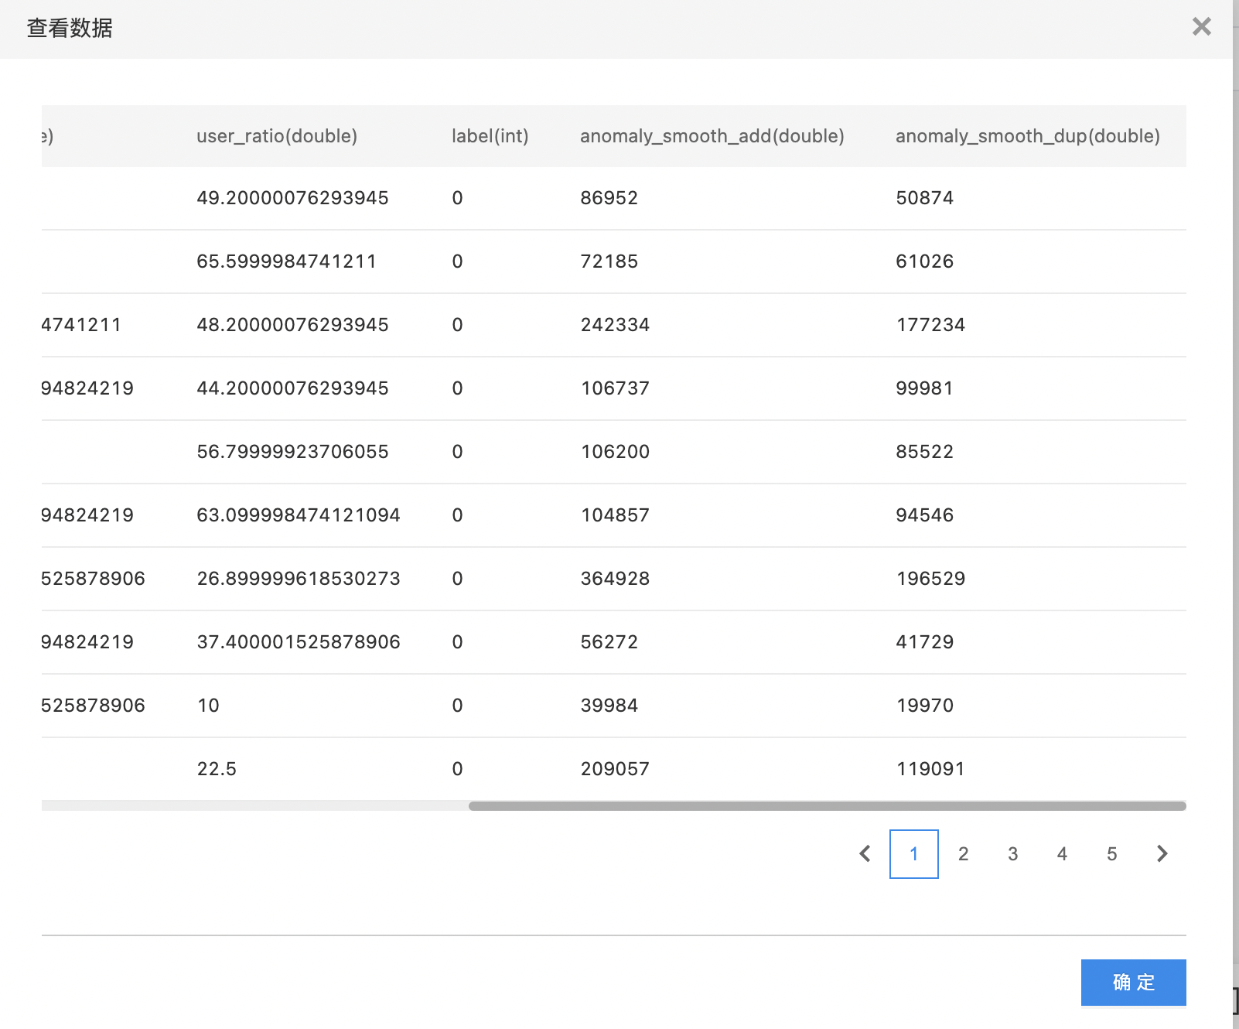1239x1029 pixels.
Task: Jump to page 3
Action: coord(1012,853)
